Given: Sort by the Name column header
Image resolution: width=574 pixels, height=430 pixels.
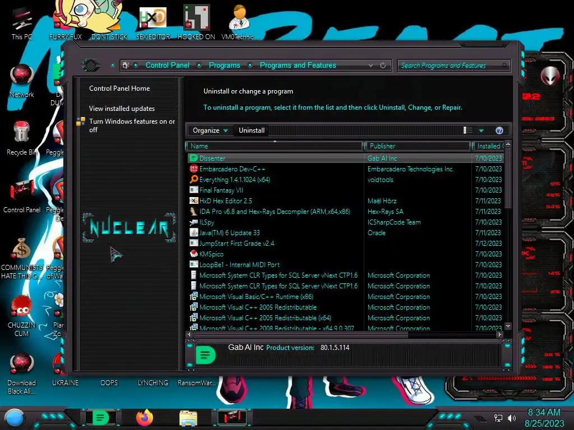Looking at the screenshot, I should pyautogui.click(x=275, y=146).
